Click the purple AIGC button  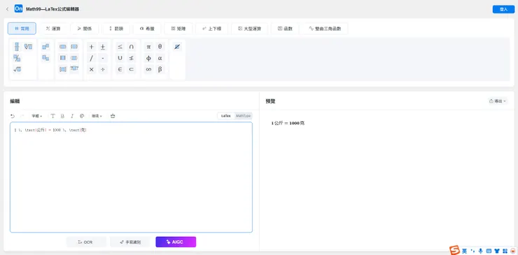click(176, 242)
